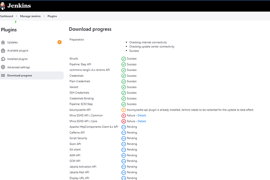Select the Jakarta Mail API plugin name
The image size is (270, 180).
(x=79, y=172)
